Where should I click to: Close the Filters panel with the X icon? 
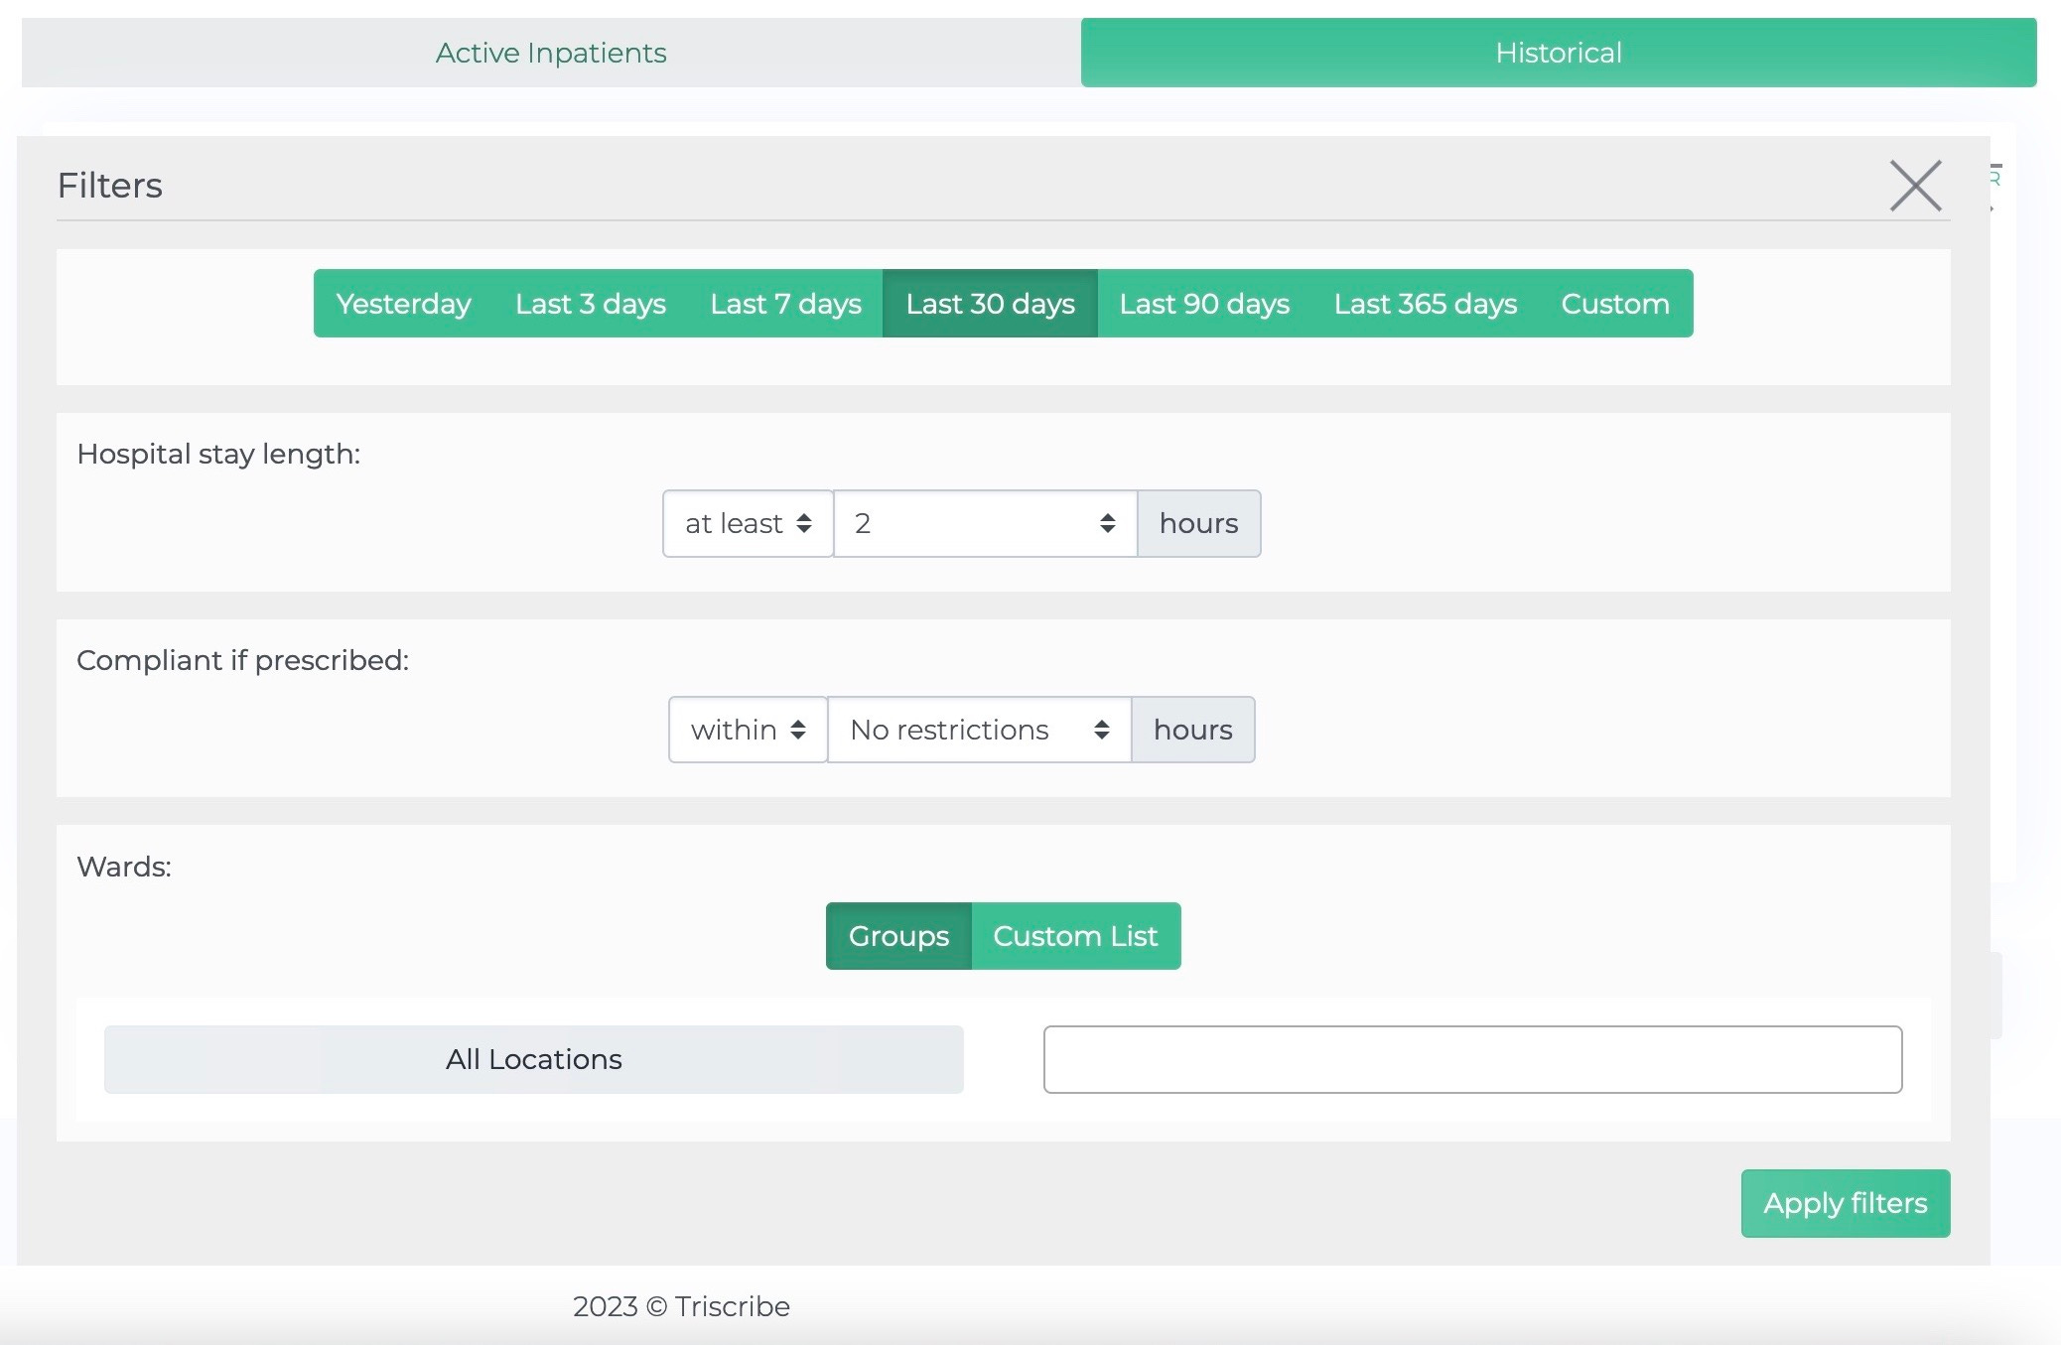click(x=1915, y=186)
